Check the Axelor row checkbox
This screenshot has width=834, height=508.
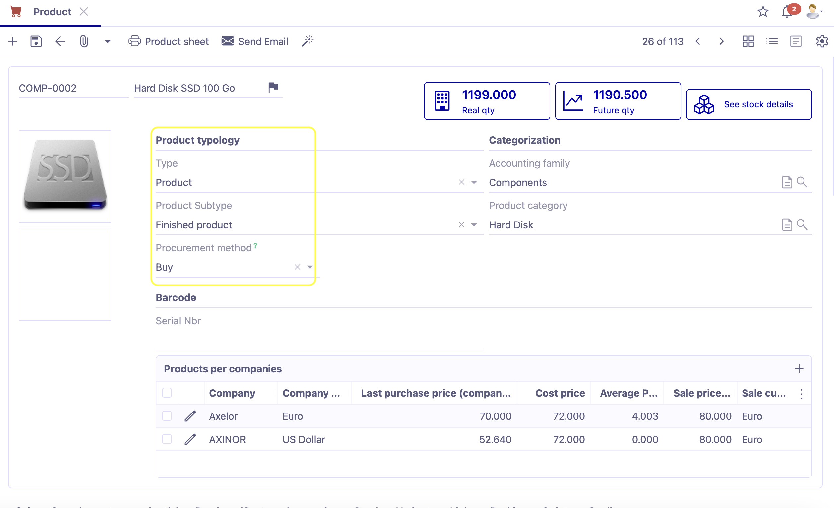coord(167,416)
